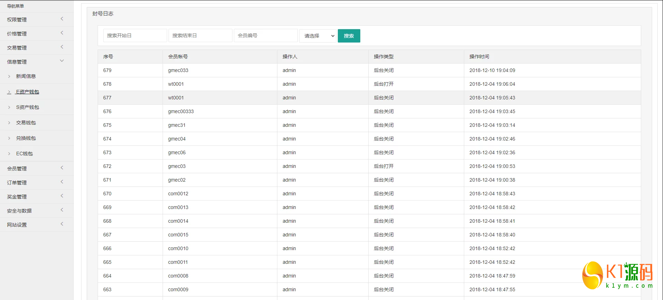The width and height of the screenshot is (663, 300).
Task: Focus the 搜索结束日 date field
Action: pos(201,35)
